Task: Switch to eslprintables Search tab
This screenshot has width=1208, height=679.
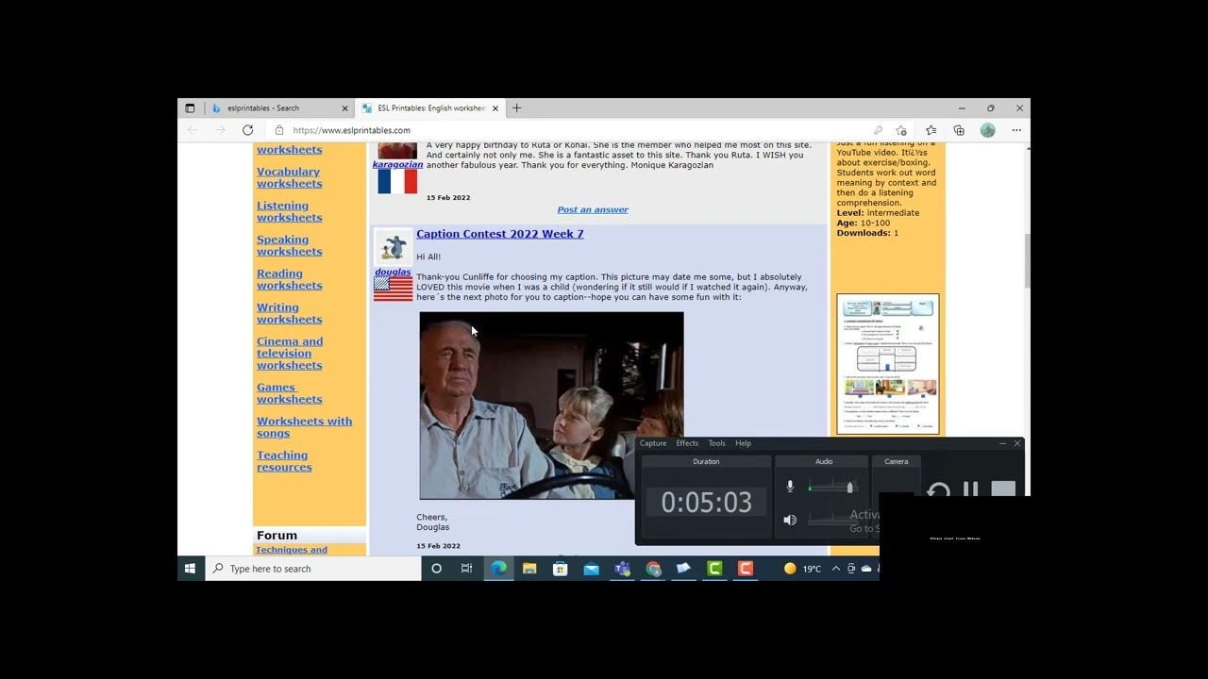Action: coord(280,108)
